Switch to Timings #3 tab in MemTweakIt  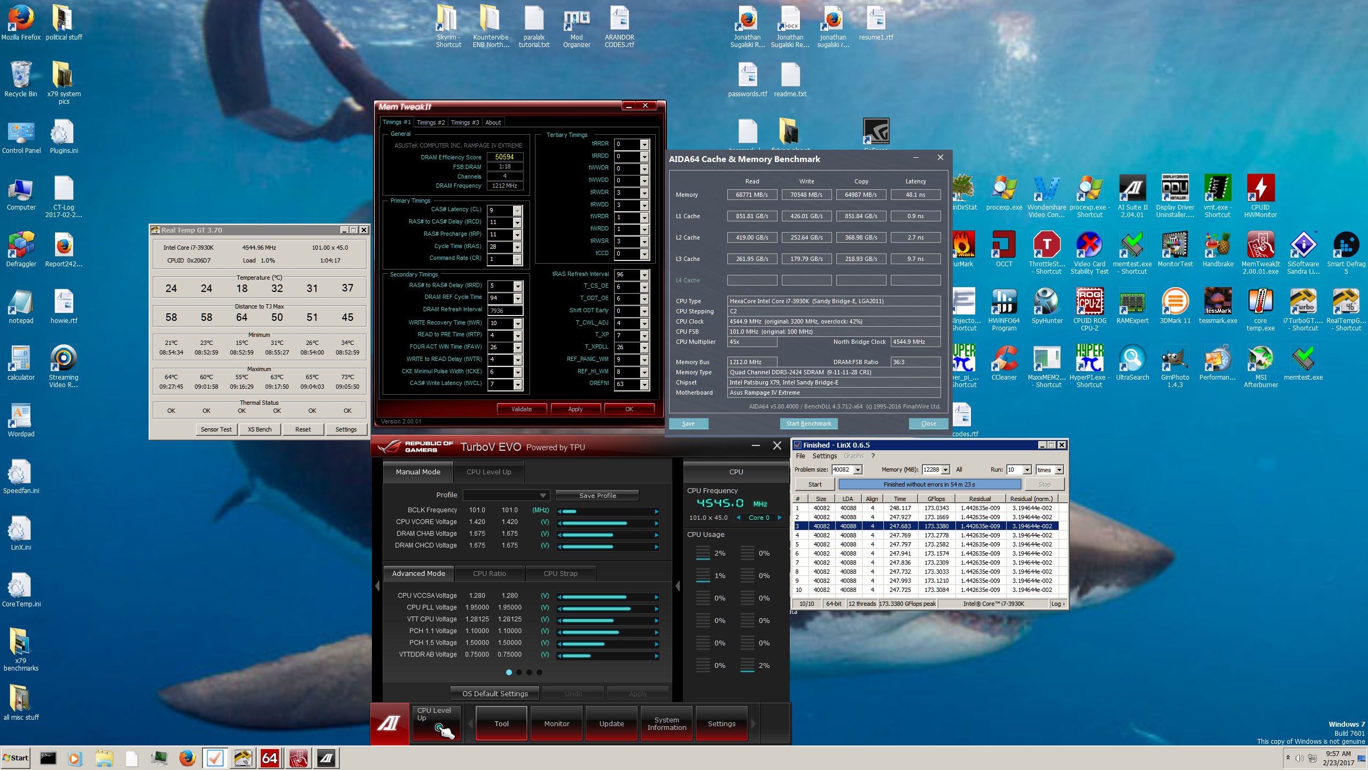coord(465,122)
